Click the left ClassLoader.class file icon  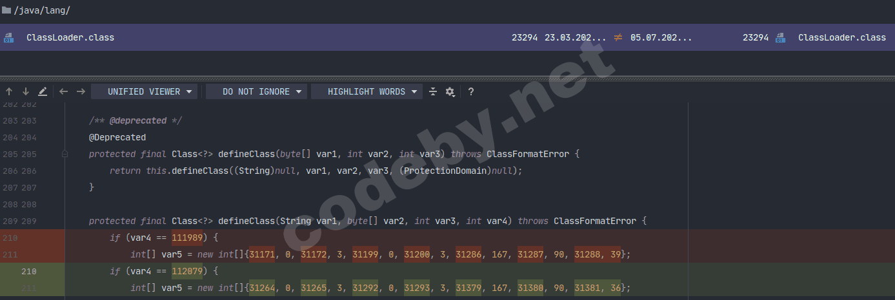pos(9,37)
